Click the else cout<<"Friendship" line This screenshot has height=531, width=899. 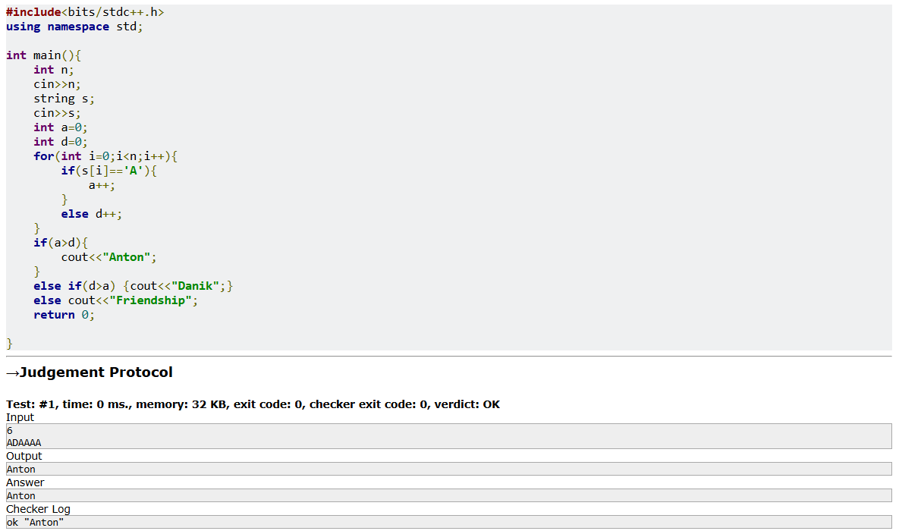pyautogui.click(x=115, y=300)
